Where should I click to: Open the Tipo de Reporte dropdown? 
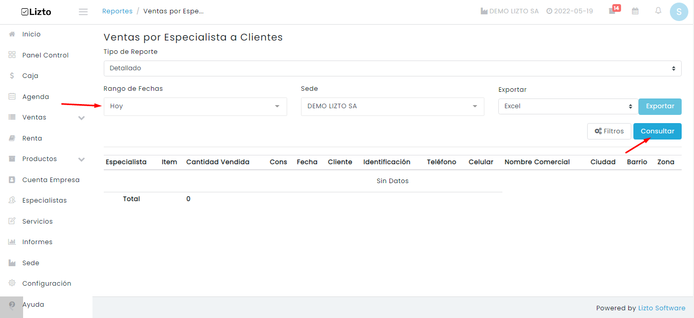[392, 68]
